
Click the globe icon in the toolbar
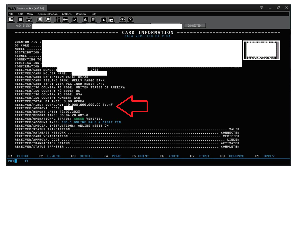click(x=122, y=20)
